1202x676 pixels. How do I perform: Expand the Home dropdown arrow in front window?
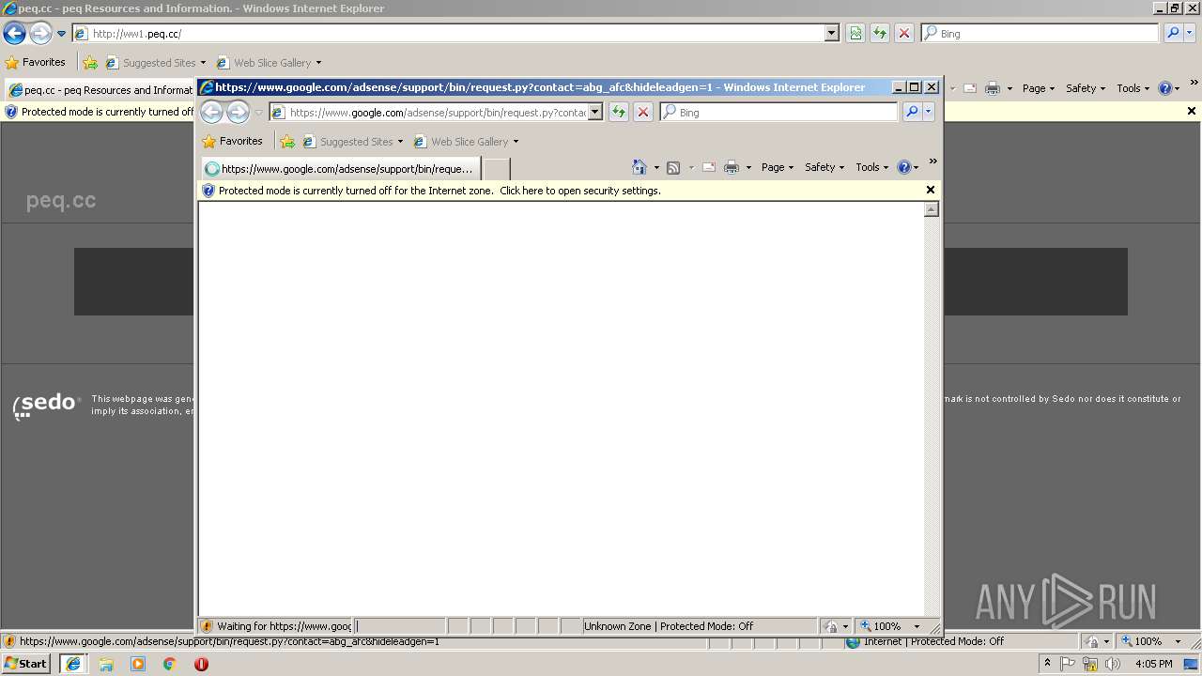coord(656,168)
